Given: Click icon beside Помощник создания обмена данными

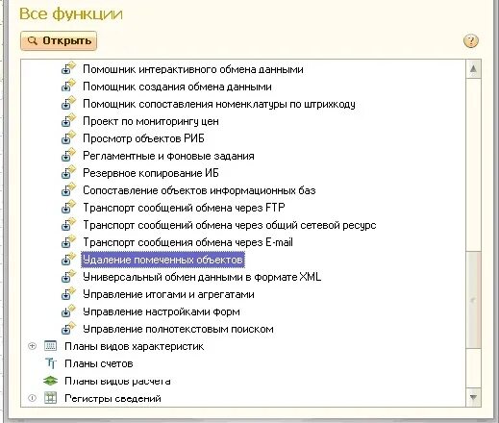Looking at the screenshot, I should point(68,86).
